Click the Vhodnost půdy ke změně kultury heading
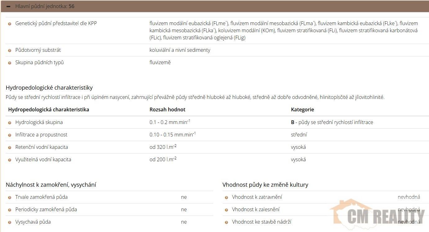 click(265, 185)
